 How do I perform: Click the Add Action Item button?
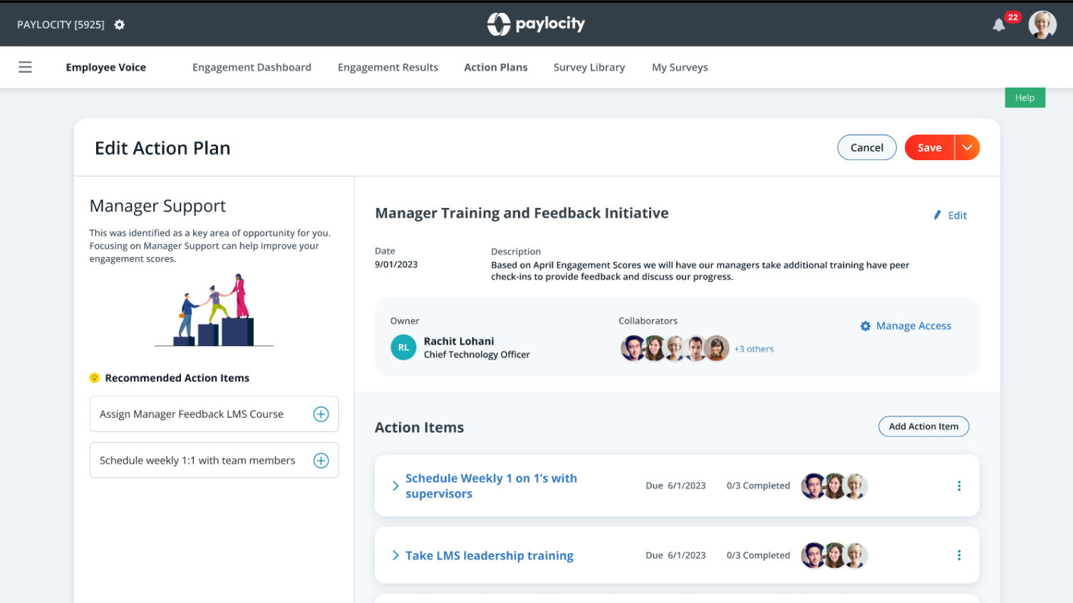coord(923,426)
